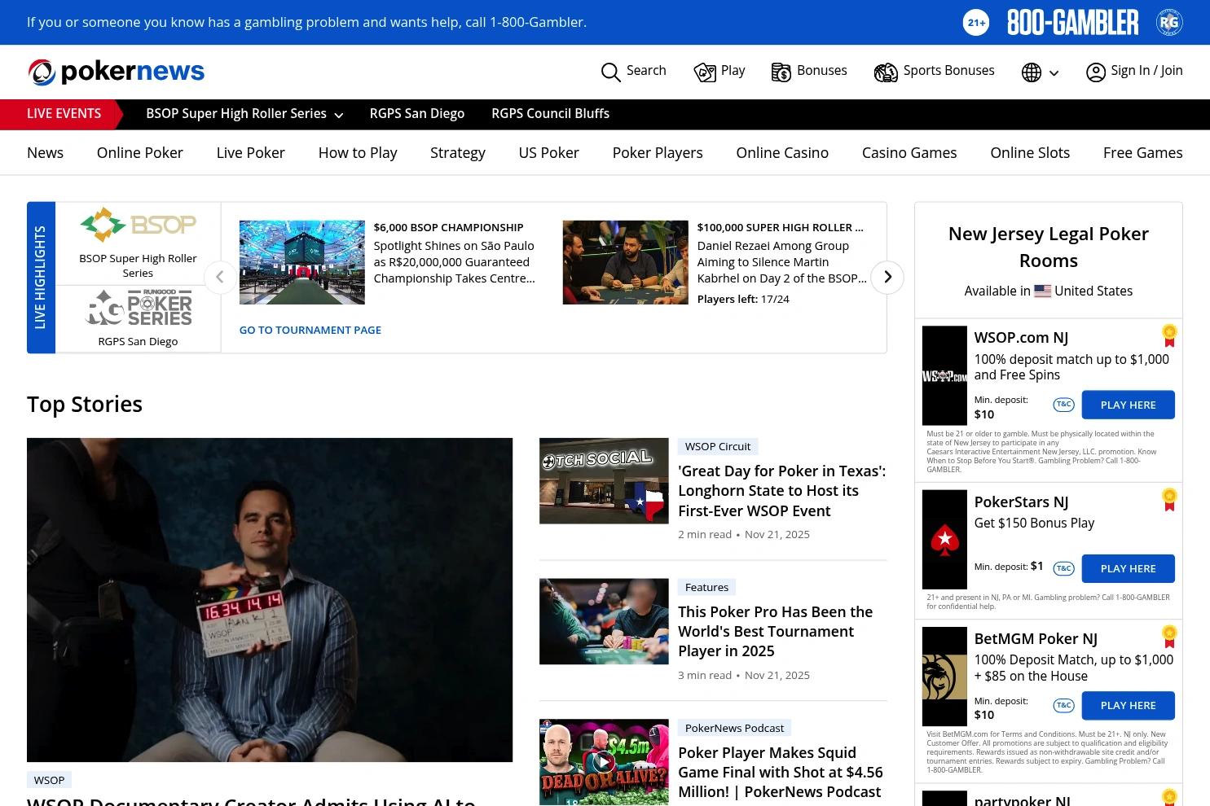This screenshot has width=1210, height=806.
Task: Click the PokerStars NJ award ribbon icon
Action: (x=1169, y=500)
